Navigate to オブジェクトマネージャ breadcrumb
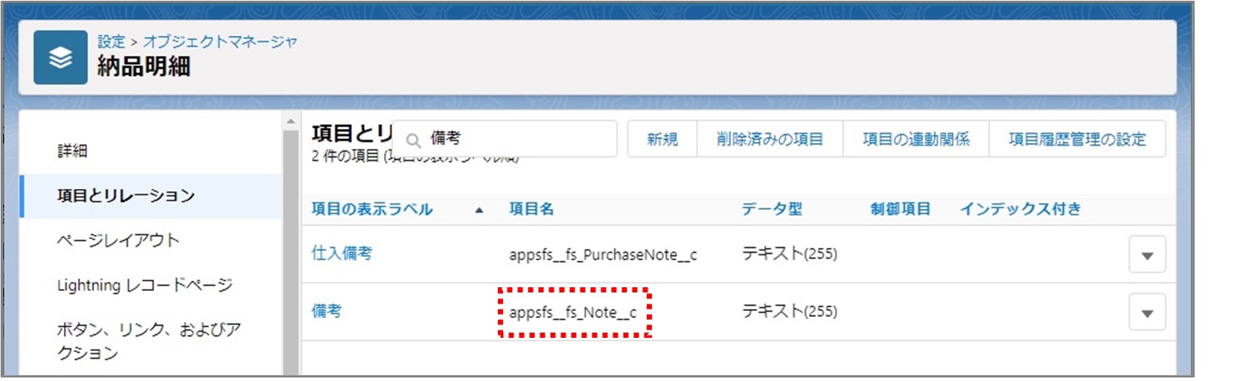Screen dimensions: 1257x381 220,42
